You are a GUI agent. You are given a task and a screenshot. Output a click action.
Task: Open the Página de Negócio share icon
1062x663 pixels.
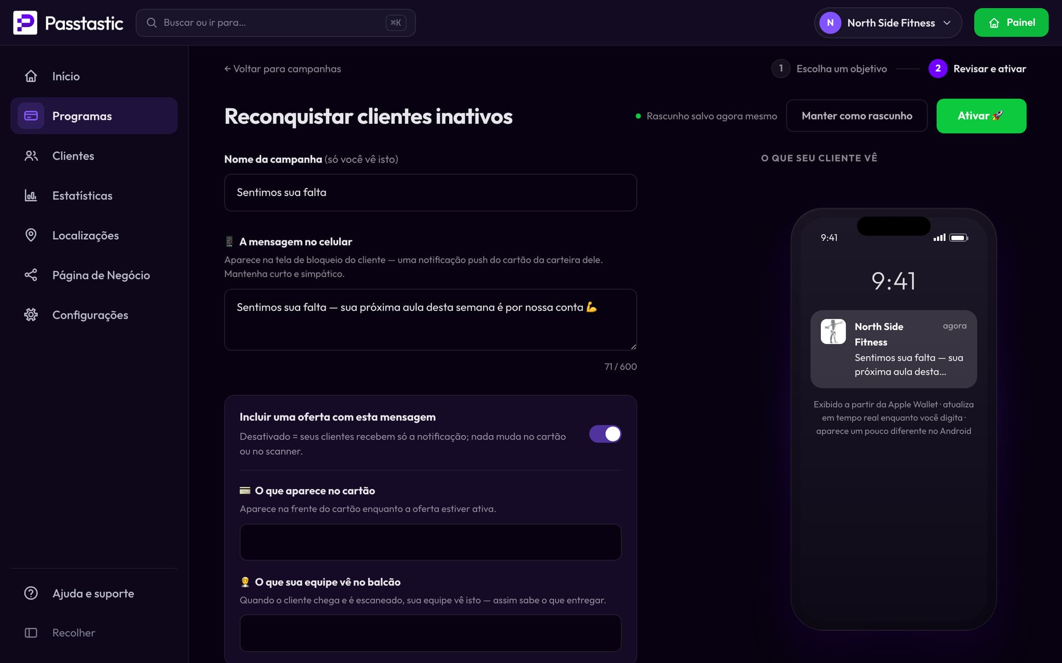[x=31, y=275]
